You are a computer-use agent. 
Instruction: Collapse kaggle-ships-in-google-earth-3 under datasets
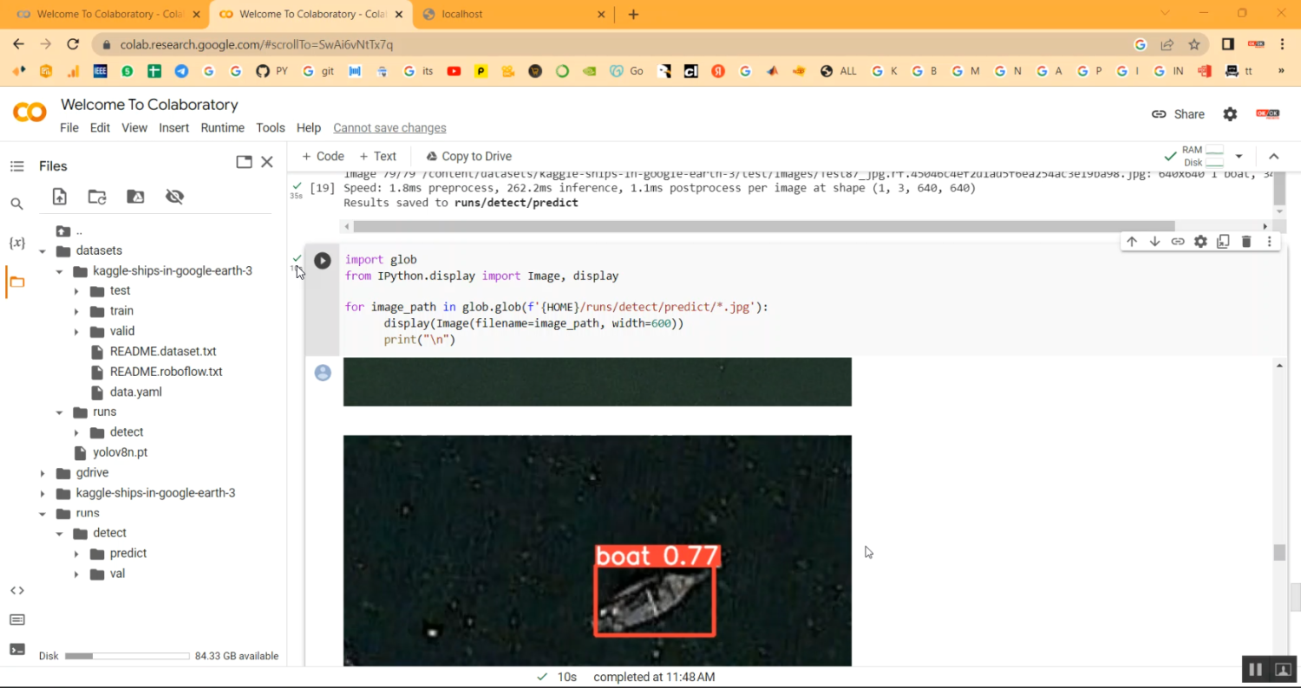point(60,271)
